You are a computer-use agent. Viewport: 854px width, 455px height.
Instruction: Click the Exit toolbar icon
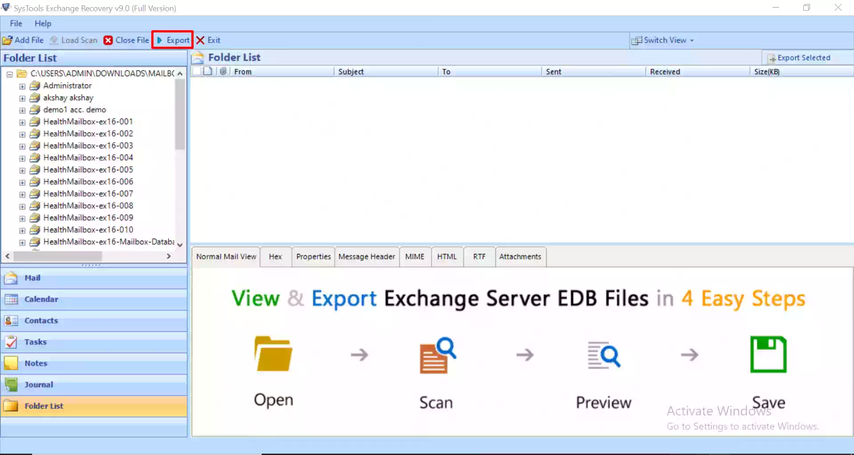(x=200, y=40)
